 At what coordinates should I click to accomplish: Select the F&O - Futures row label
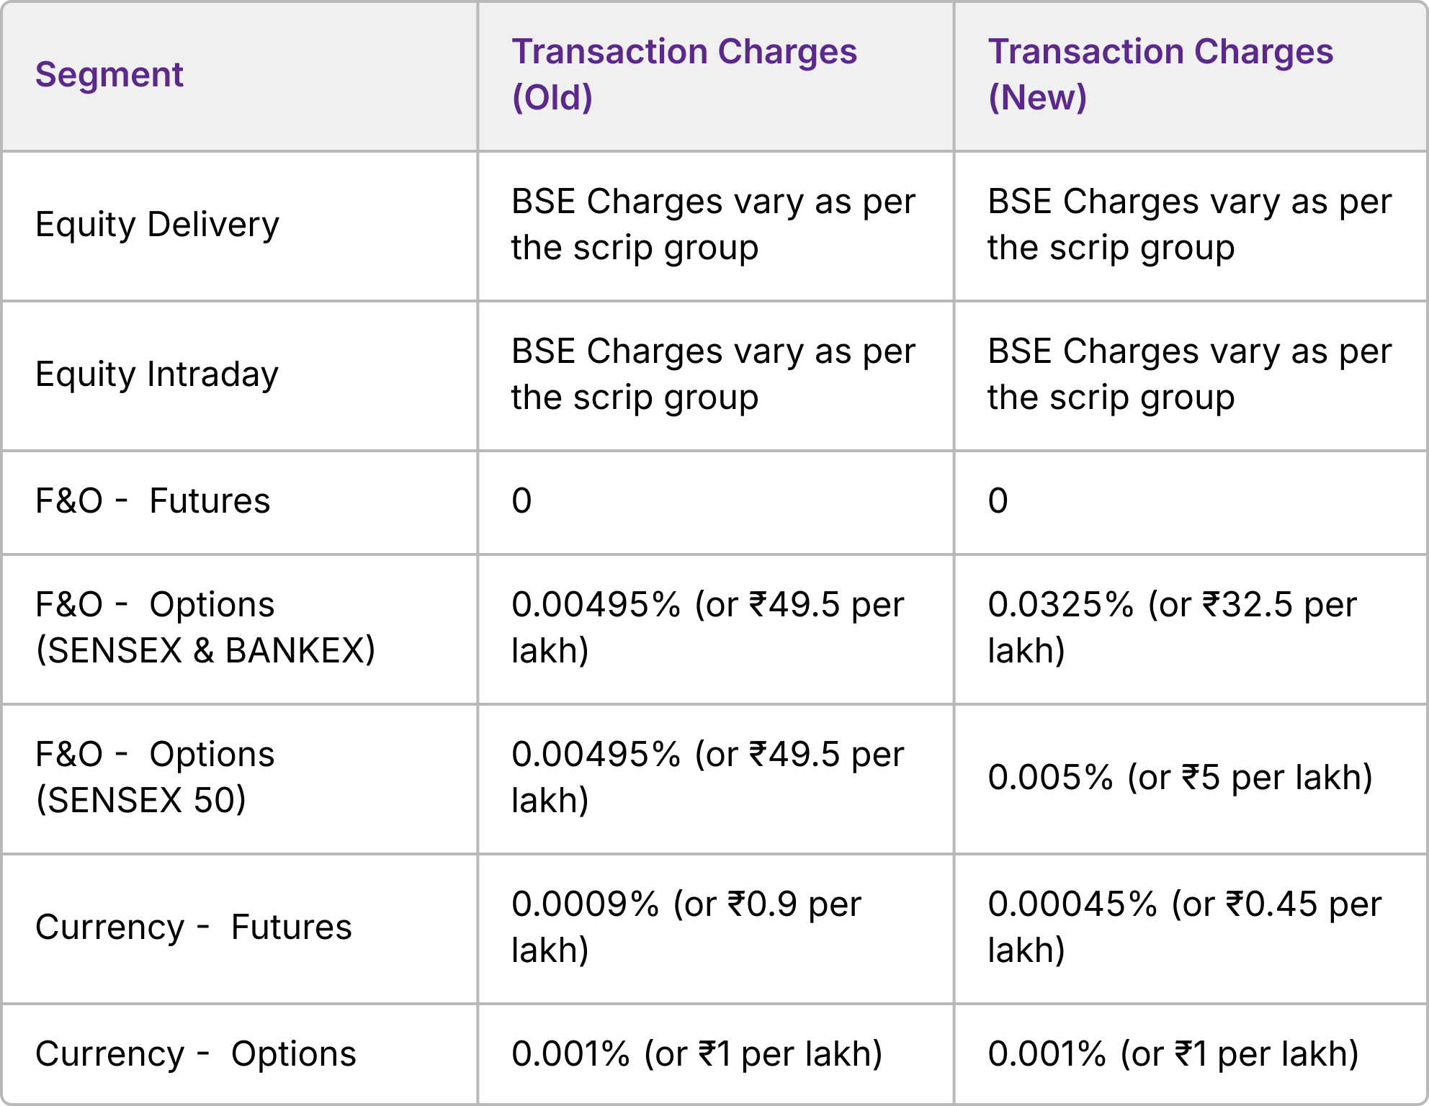point(153,501)
